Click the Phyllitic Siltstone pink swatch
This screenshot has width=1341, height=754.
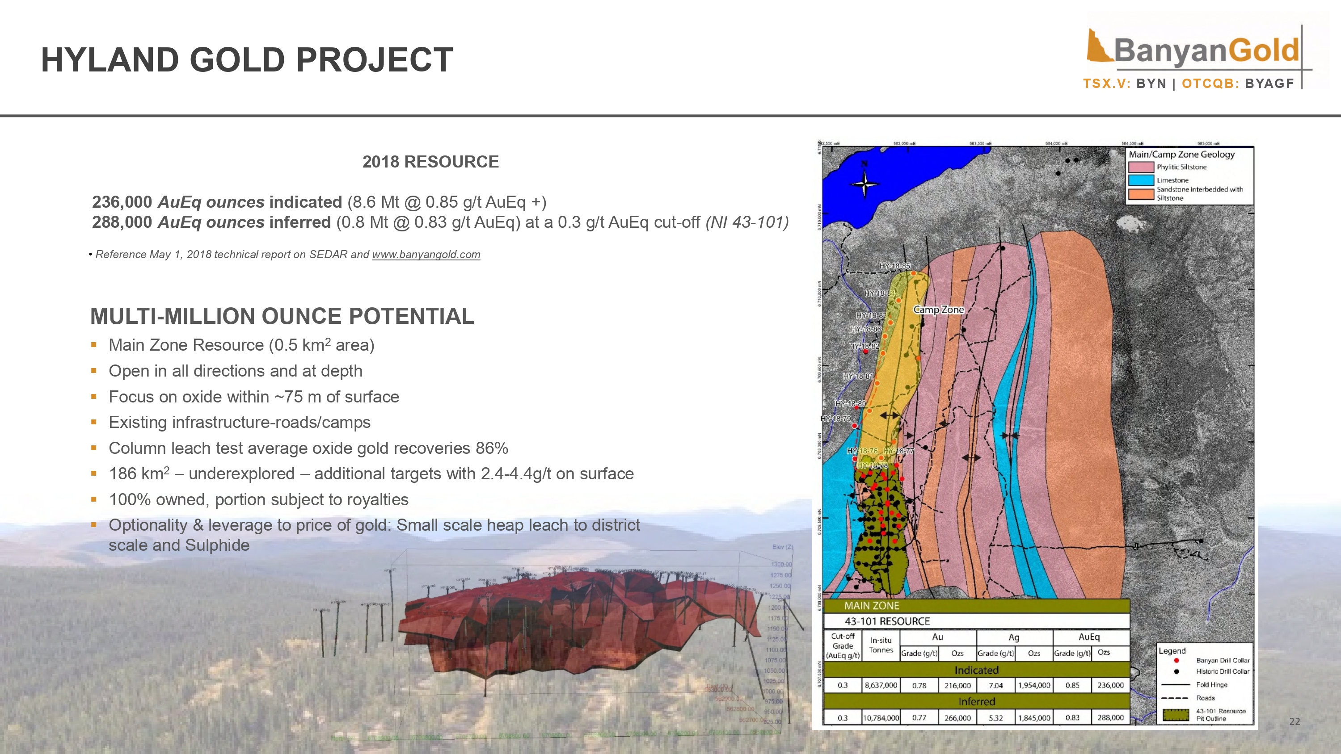click(x=1141, y=167)
